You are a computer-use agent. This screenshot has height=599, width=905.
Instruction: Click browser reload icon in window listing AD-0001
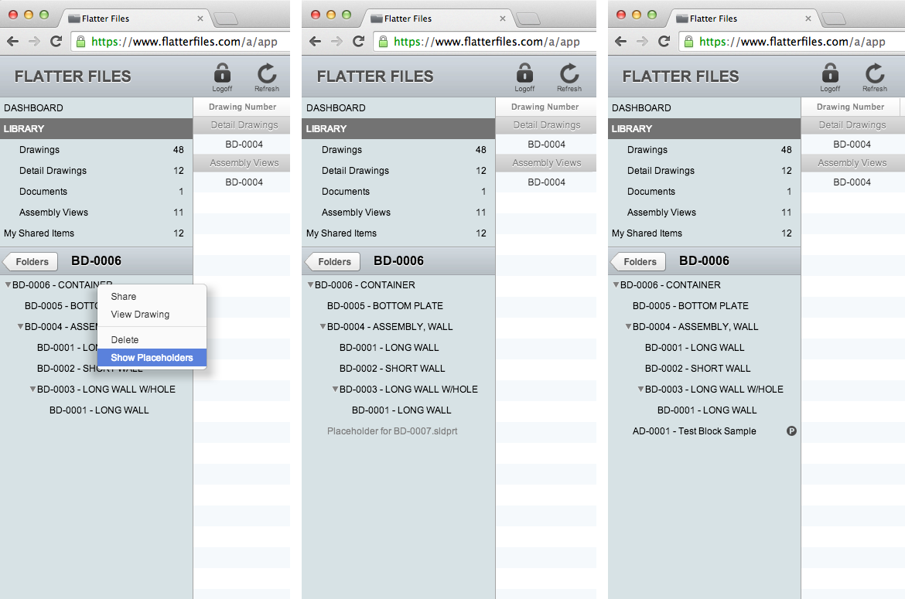pyautogui.click(x=664, y=42)
